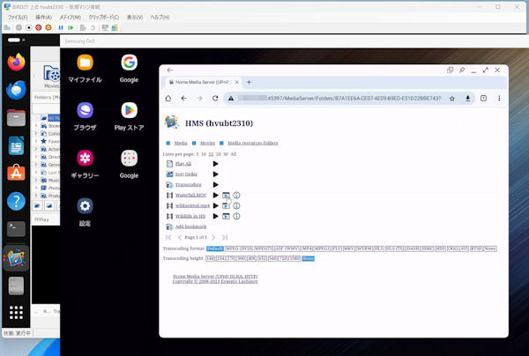Open the ファイル(F) menu
Viewport: 529px width, 356px height.
click(18, 18)
